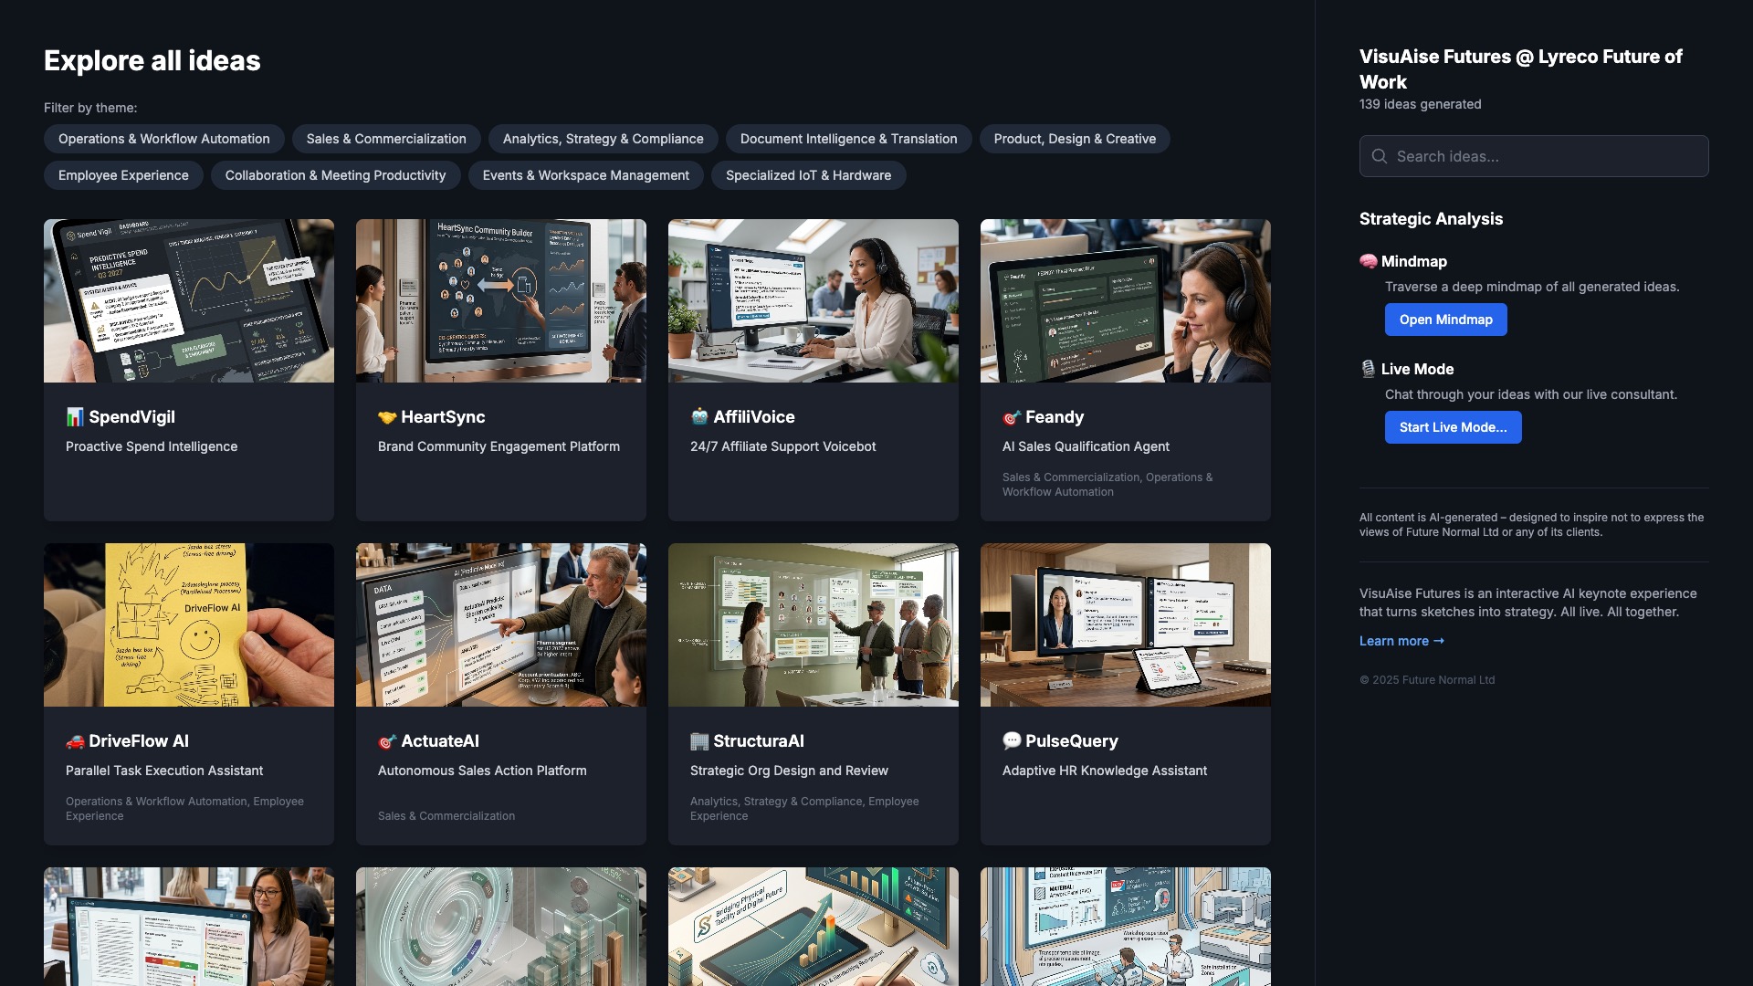
Task: Click the StructuraAI building emoji icon
Action: coord(699,741)
